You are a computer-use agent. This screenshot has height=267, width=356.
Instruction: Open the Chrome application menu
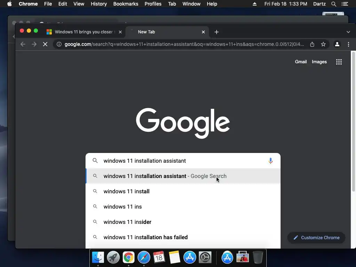click(x=28, y=4)
